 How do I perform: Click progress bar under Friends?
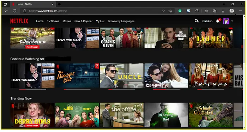211,89
